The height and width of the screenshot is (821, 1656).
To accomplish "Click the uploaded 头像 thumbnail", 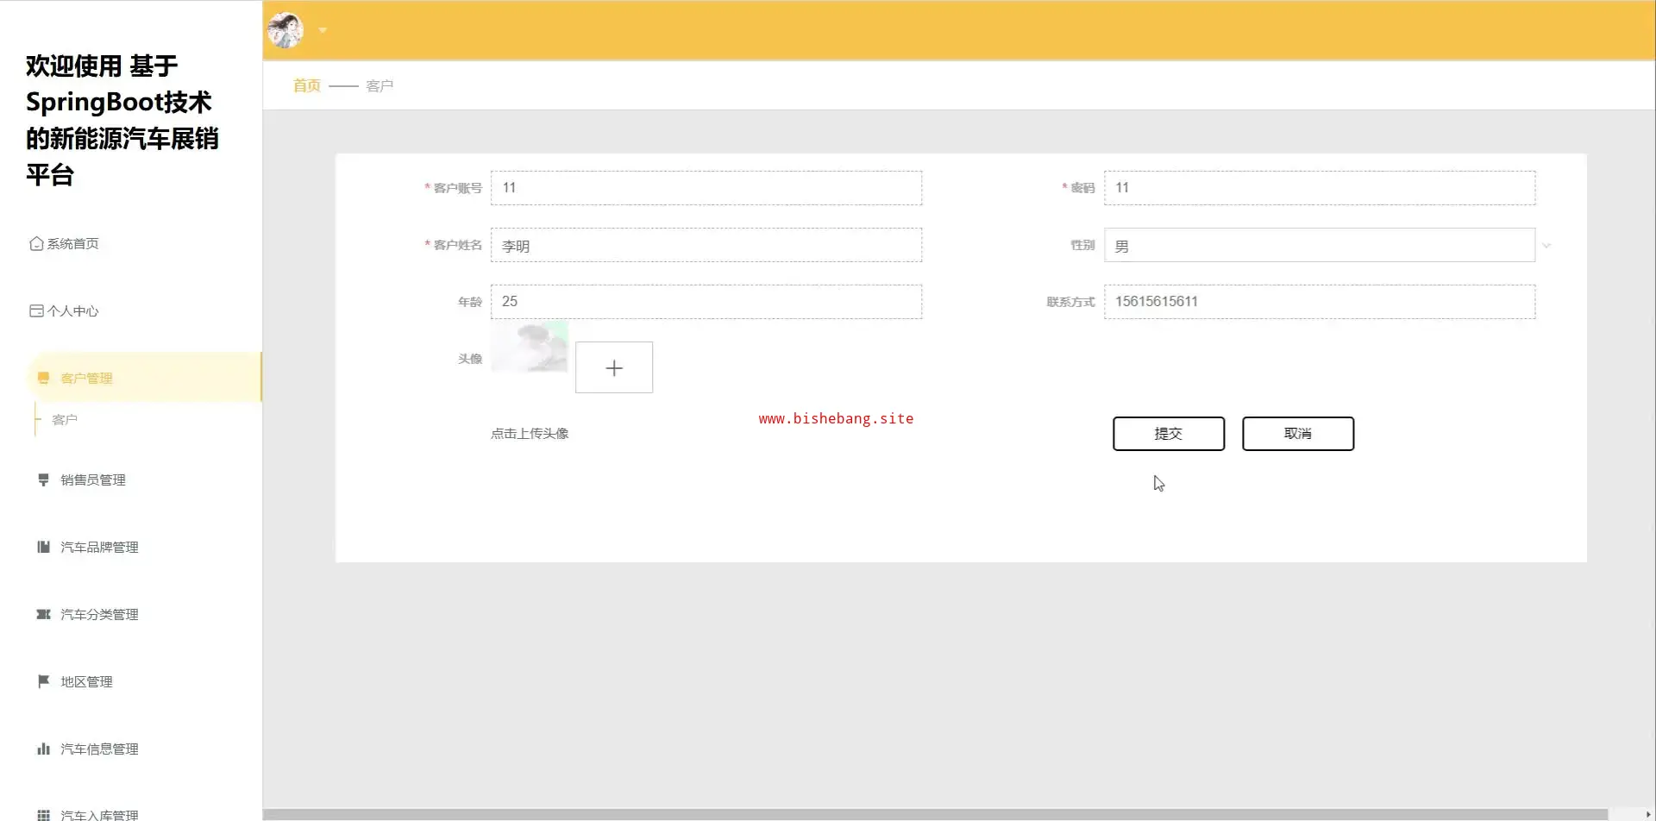I will click(x=530, y=347).
